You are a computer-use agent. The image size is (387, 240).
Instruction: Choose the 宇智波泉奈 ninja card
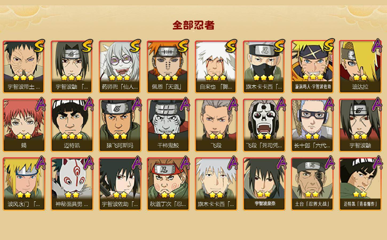(264, 184)
